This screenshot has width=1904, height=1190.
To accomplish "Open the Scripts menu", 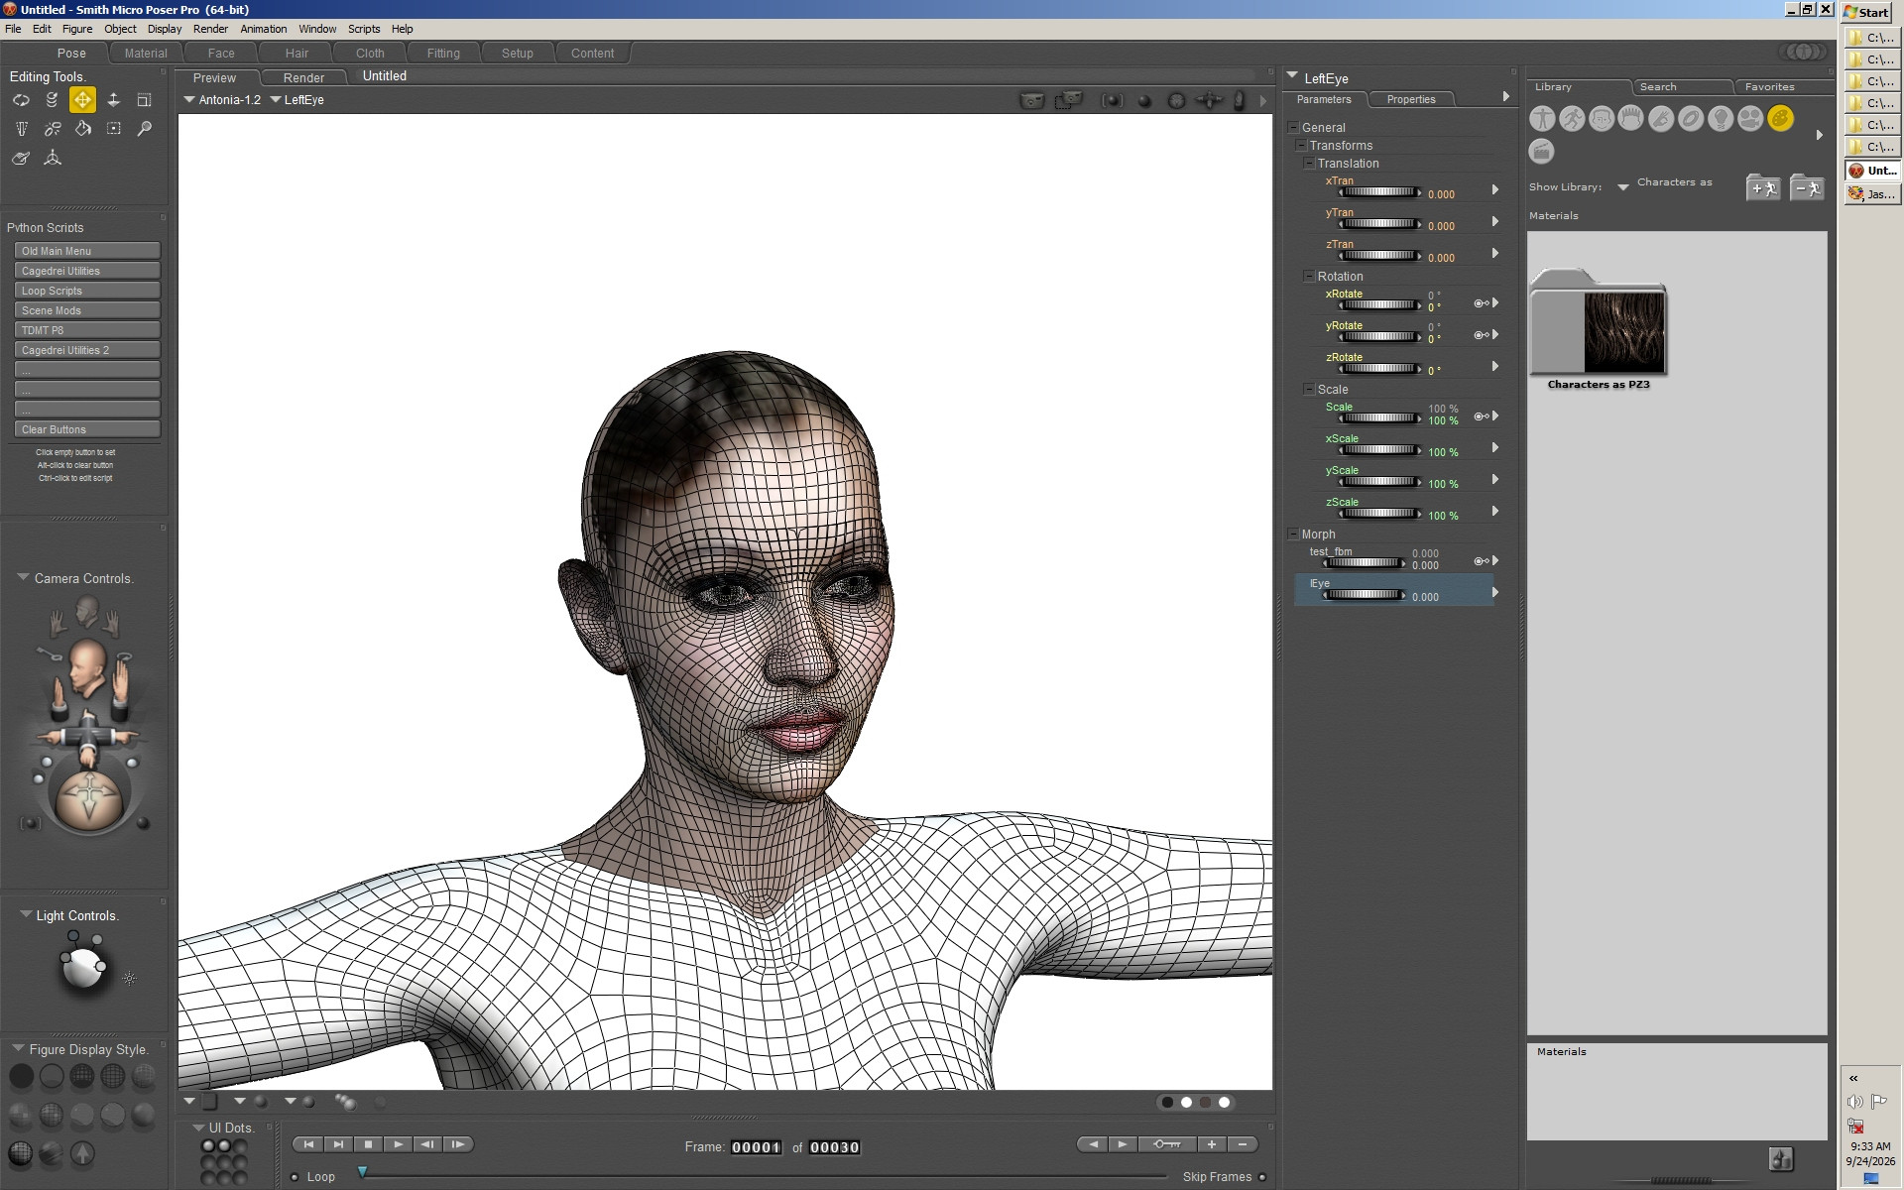I will 364,29.
